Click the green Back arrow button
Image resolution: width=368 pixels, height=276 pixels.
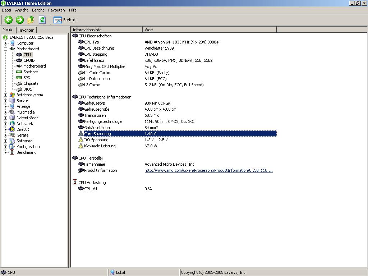click(9, 20)
